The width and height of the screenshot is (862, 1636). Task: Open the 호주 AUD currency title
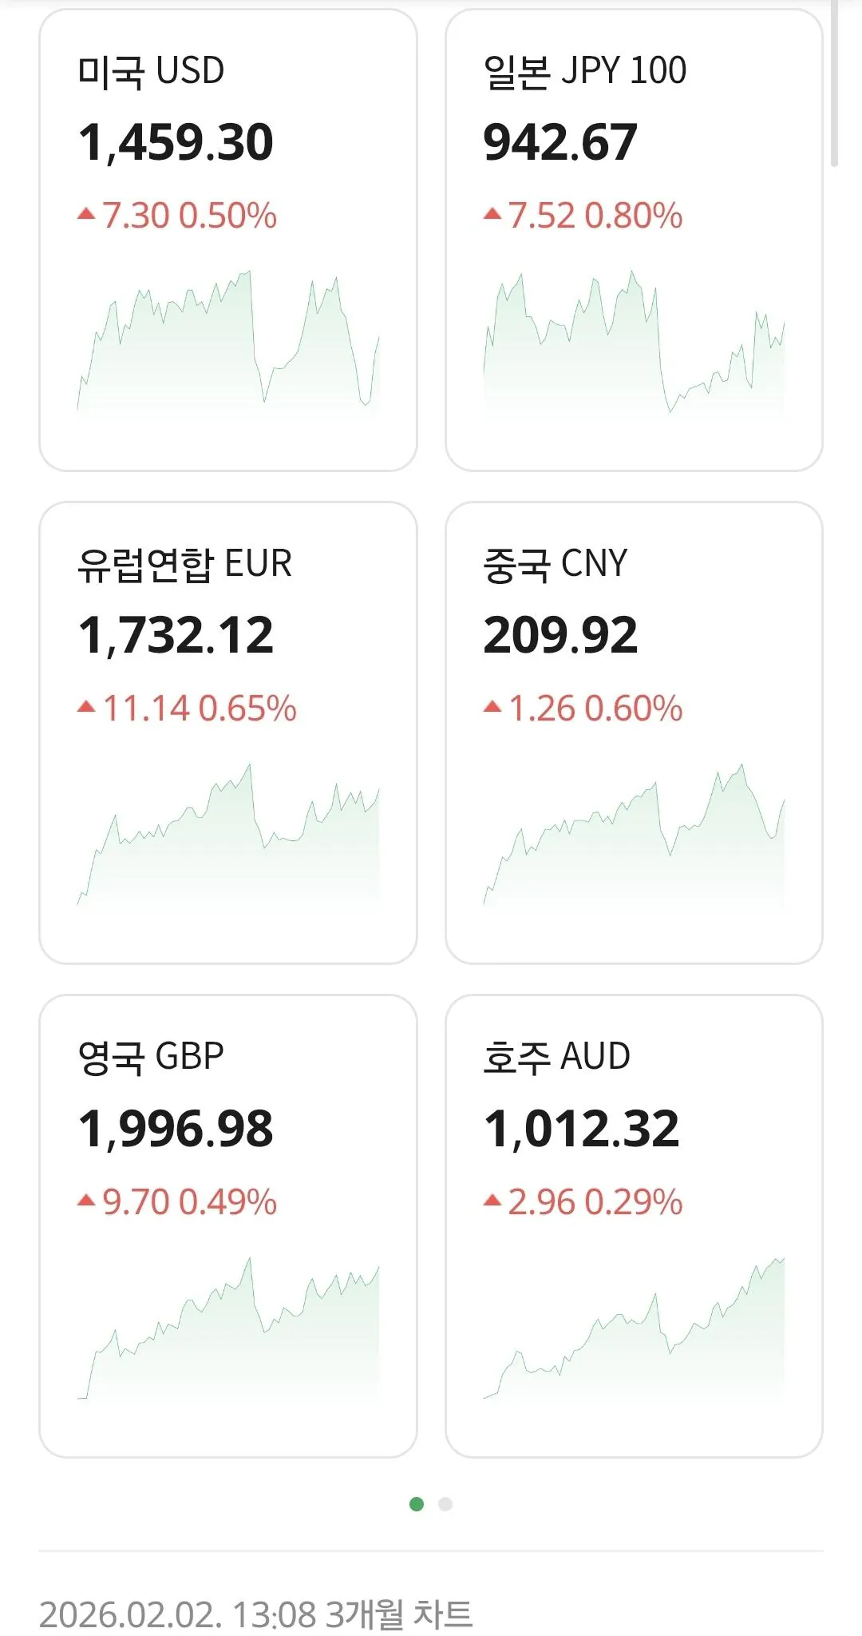point(557,1057)
